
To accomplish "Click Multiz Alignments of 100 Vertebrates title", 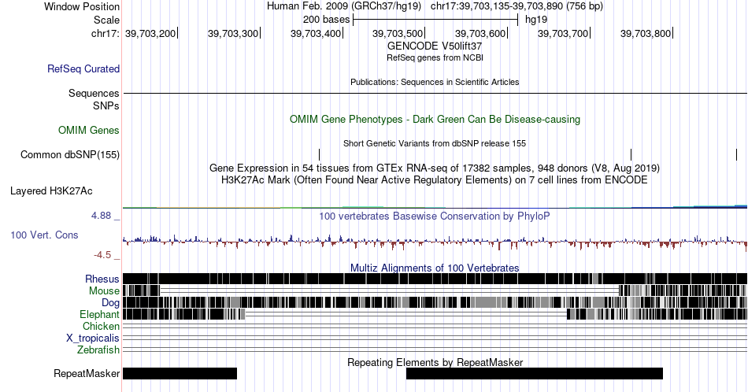I will [x=435, y=268].
